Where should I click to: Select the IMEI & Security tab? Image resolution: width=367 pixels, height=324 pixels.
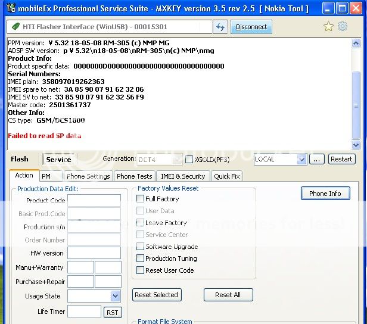[x=183, y=176]
